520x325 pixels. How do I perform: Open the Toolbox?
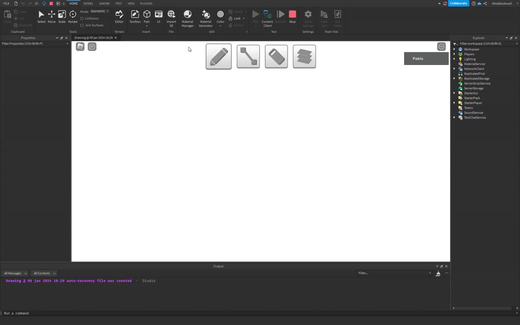(x=135, y=17)
